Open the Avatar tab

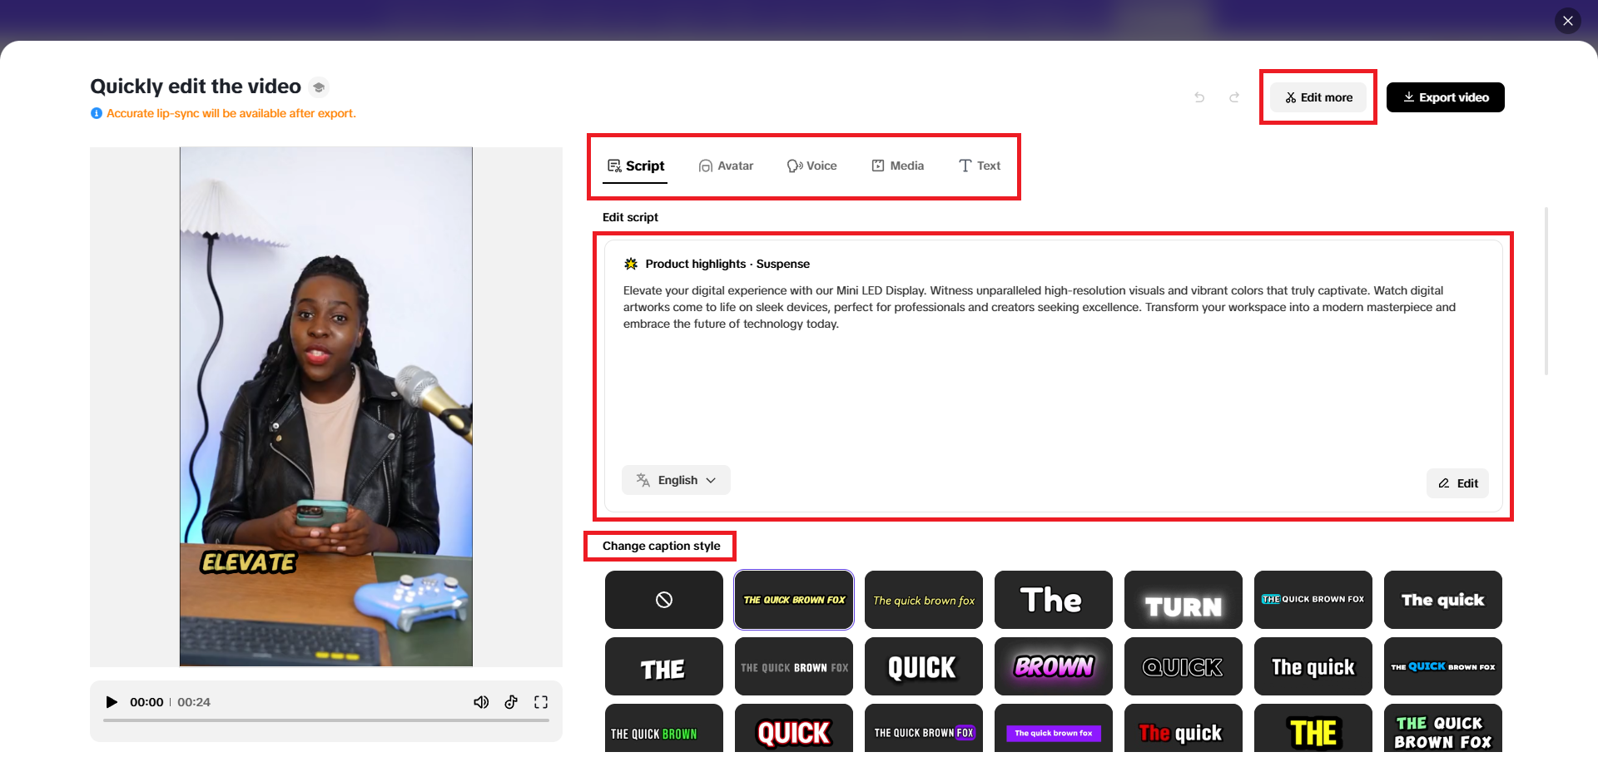(726, 166)
